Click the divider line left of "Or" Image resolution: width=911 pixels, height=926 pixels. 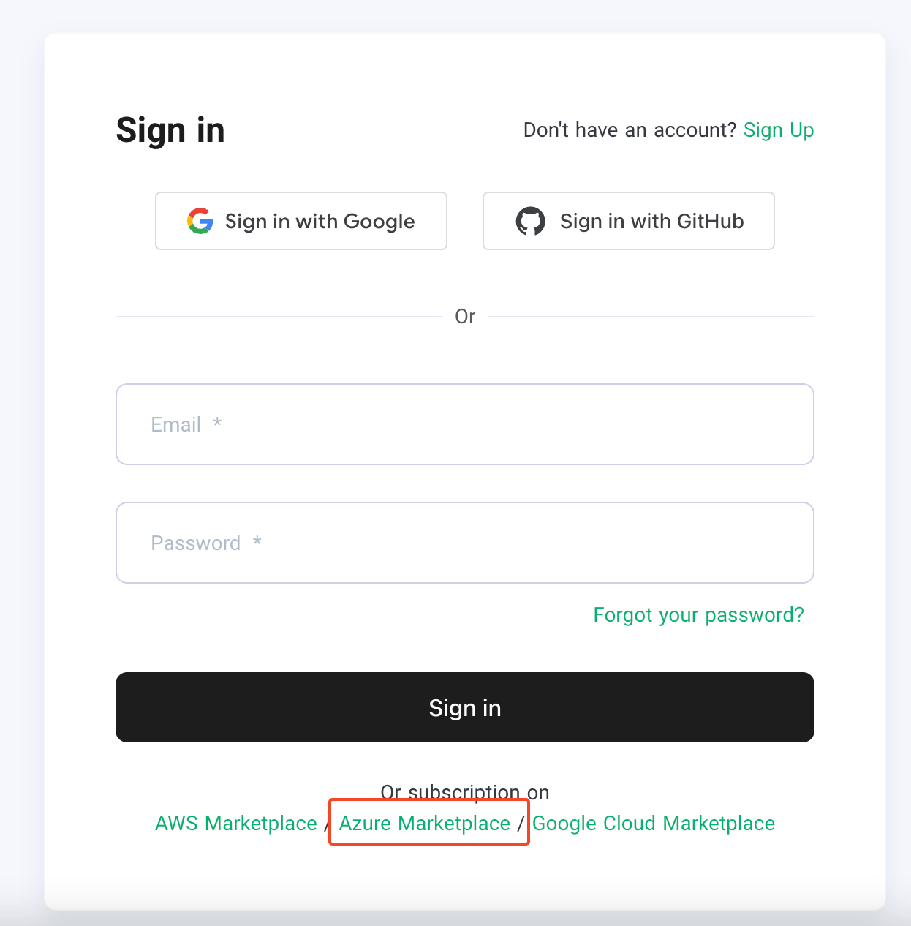click(x=278, y=317)
